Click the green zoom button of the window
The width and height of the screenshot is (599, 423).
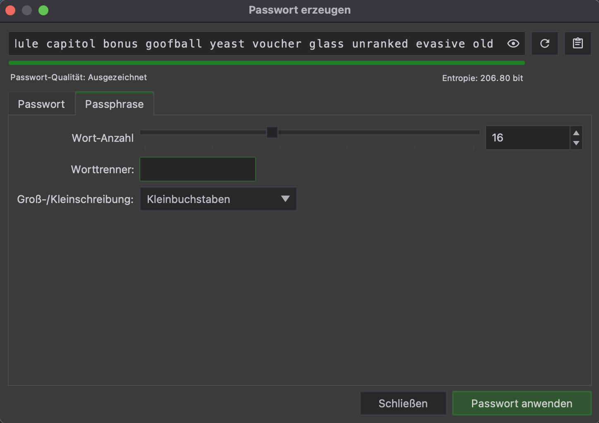click(x=43, y=10)
